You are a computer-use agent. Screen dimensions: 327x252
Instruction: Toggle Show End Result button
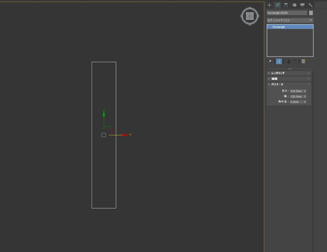(x=279, y=61)
